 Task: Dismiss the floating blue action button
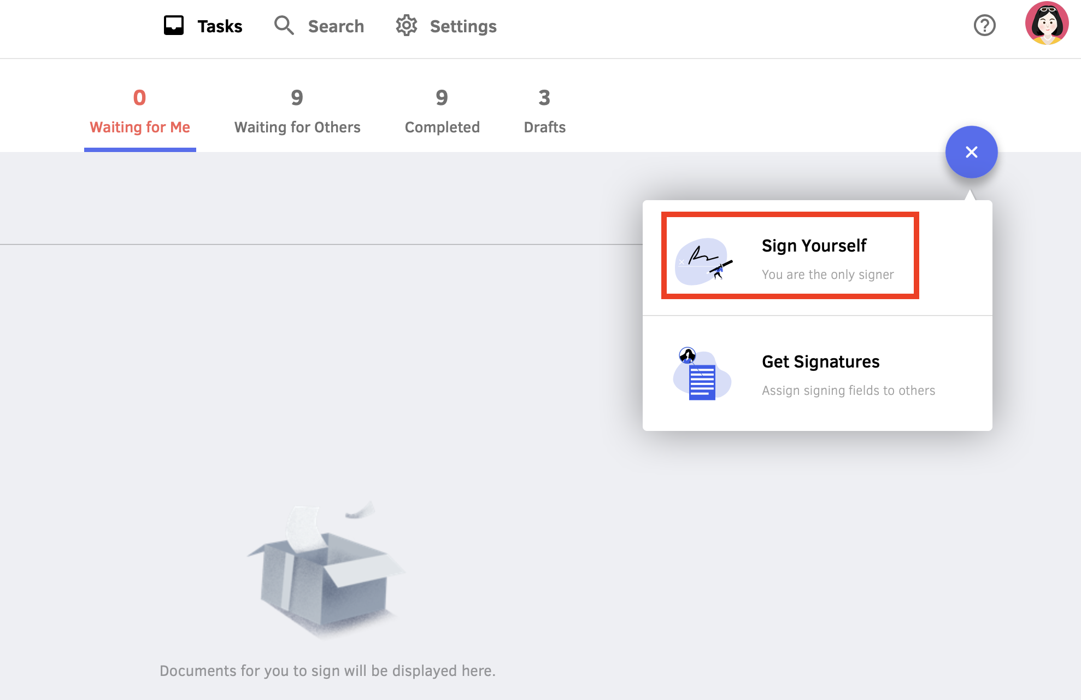pyautogui.click(x=971, y=152)
